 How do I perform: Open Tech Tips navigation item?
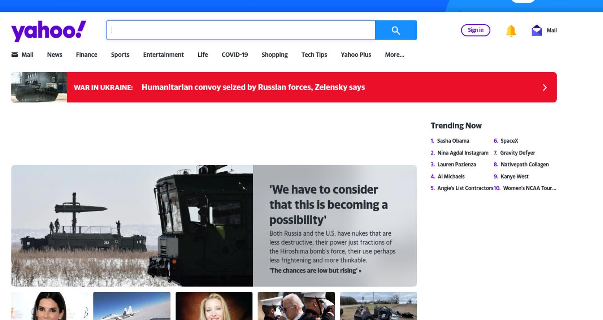314,55
